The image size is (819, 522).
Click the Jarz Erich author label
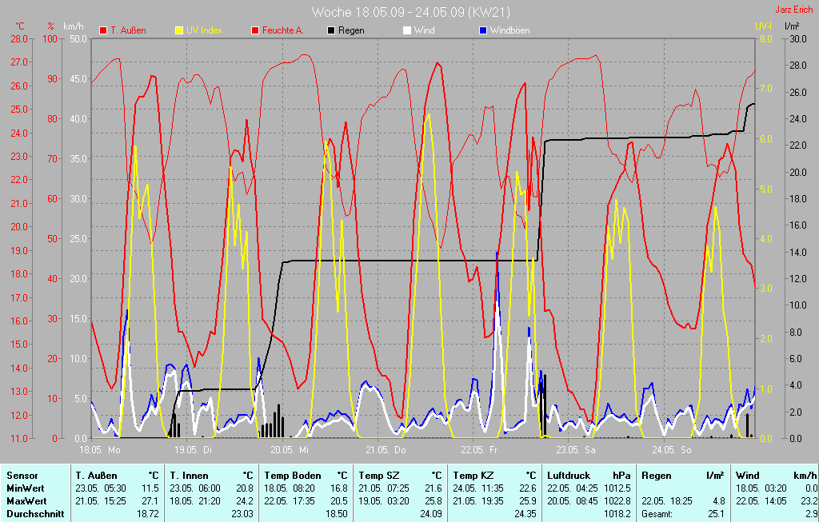[793, 10]
